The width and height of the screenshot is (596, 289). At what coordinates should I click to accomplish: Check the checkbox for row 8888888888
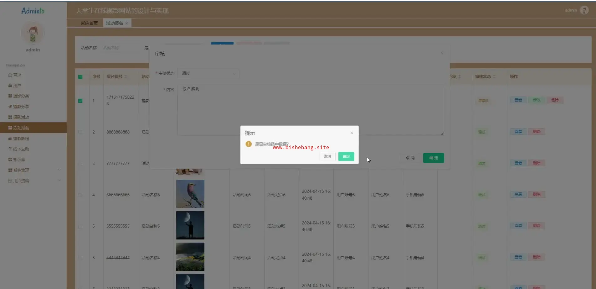coord(80,132)
